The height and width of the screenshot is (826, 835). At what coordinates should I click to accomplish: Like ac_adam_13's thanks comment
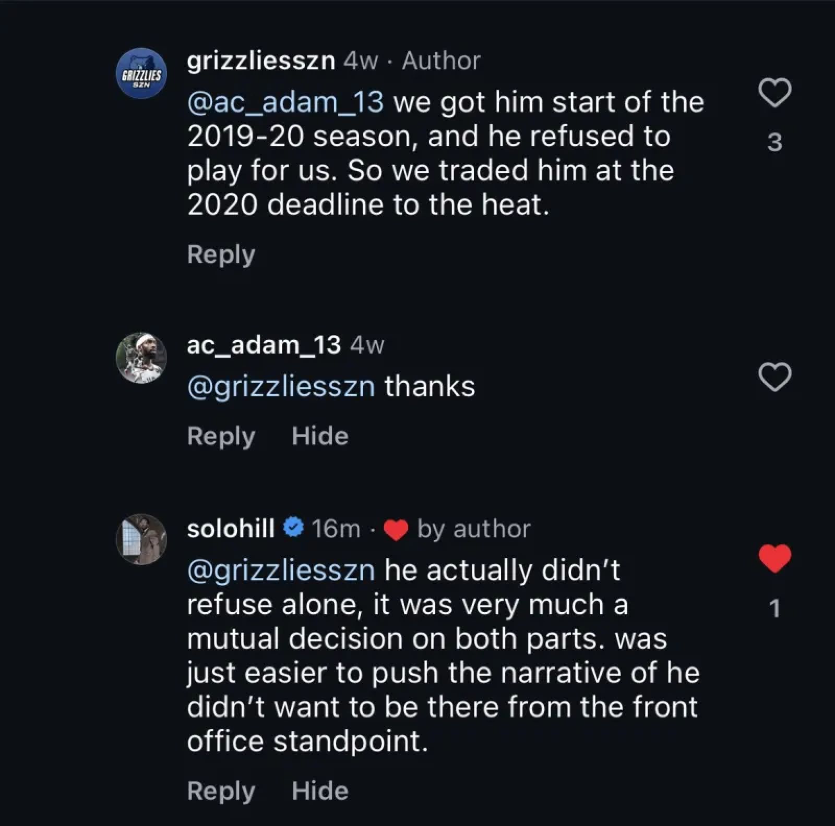click(774, 377)
